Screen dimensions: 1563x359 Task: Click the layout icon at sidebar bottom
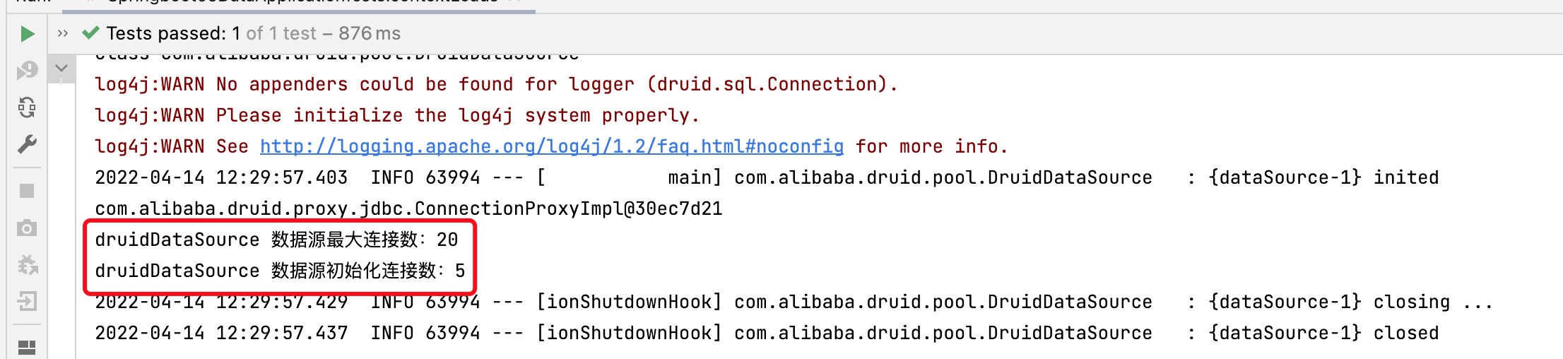coord(27,347)
